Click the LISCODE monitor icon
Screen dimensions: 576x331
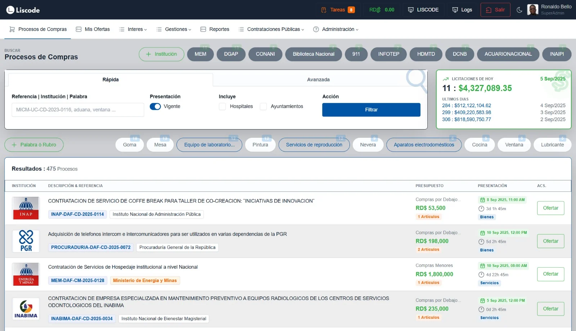[411, 10]
